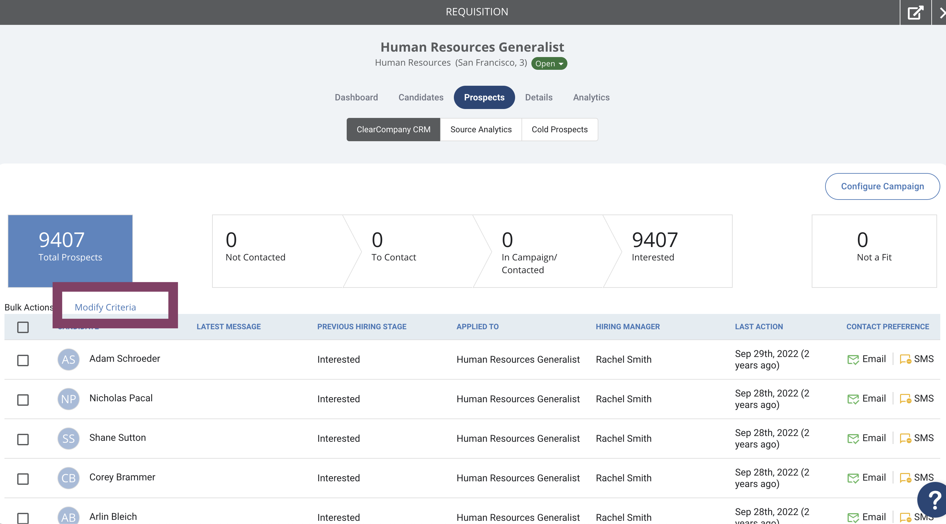Click Human Resources Generalist in Corey Brammer row
The width and height of the screenshot is (946, 524).
[x=518, y=478]
